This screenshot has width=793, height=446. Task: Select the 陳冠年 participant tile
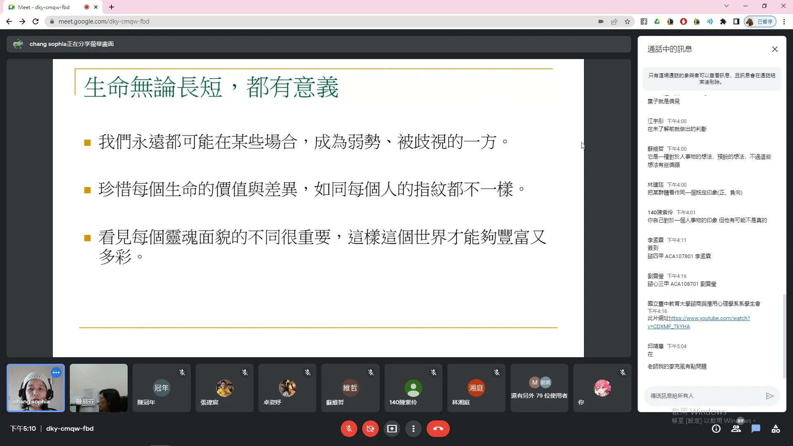click(x=161, y=388)
